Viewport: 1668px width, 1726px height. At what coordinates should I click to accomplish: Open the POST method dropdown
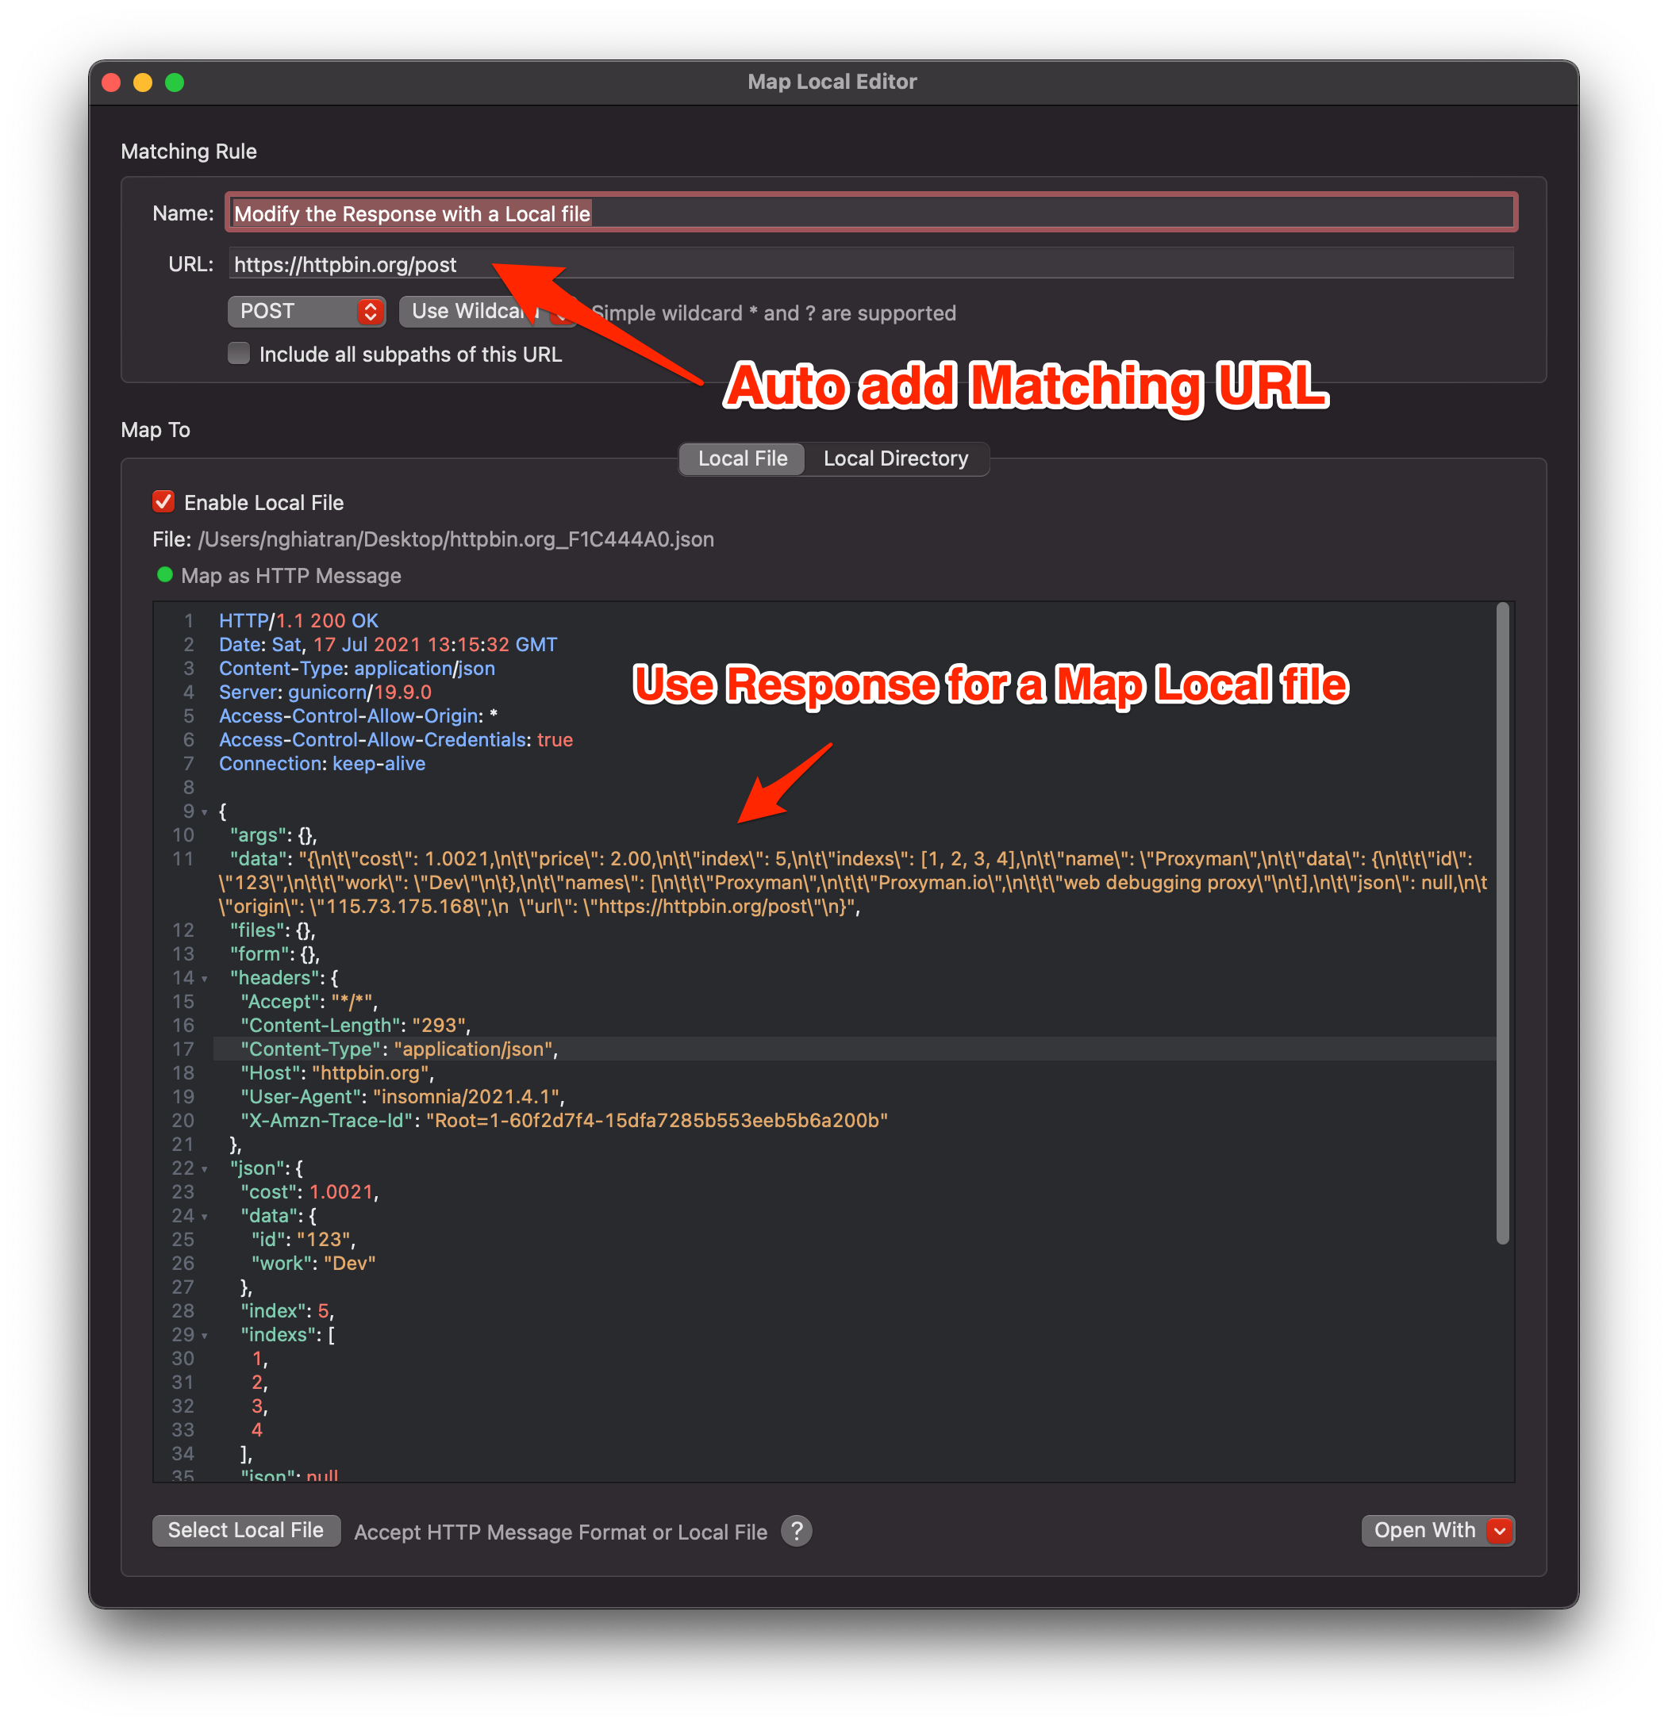point(306,311)
